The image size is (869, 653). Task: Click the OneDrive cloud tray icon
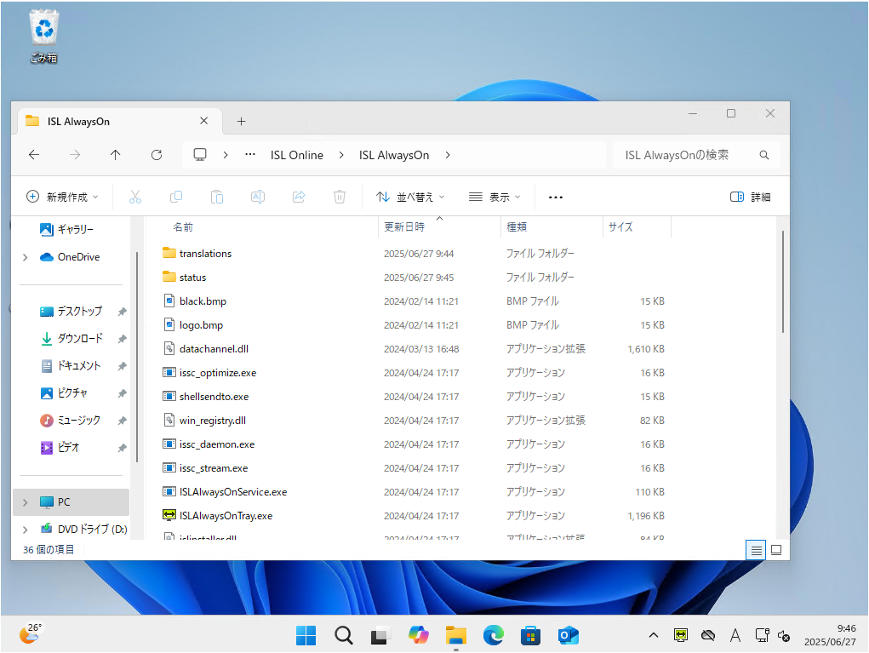coord(708,635)
